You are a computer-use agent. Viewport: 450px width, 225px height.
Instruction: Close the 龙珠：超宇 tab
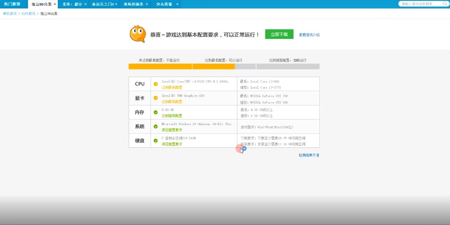click(x=85, y=4)
